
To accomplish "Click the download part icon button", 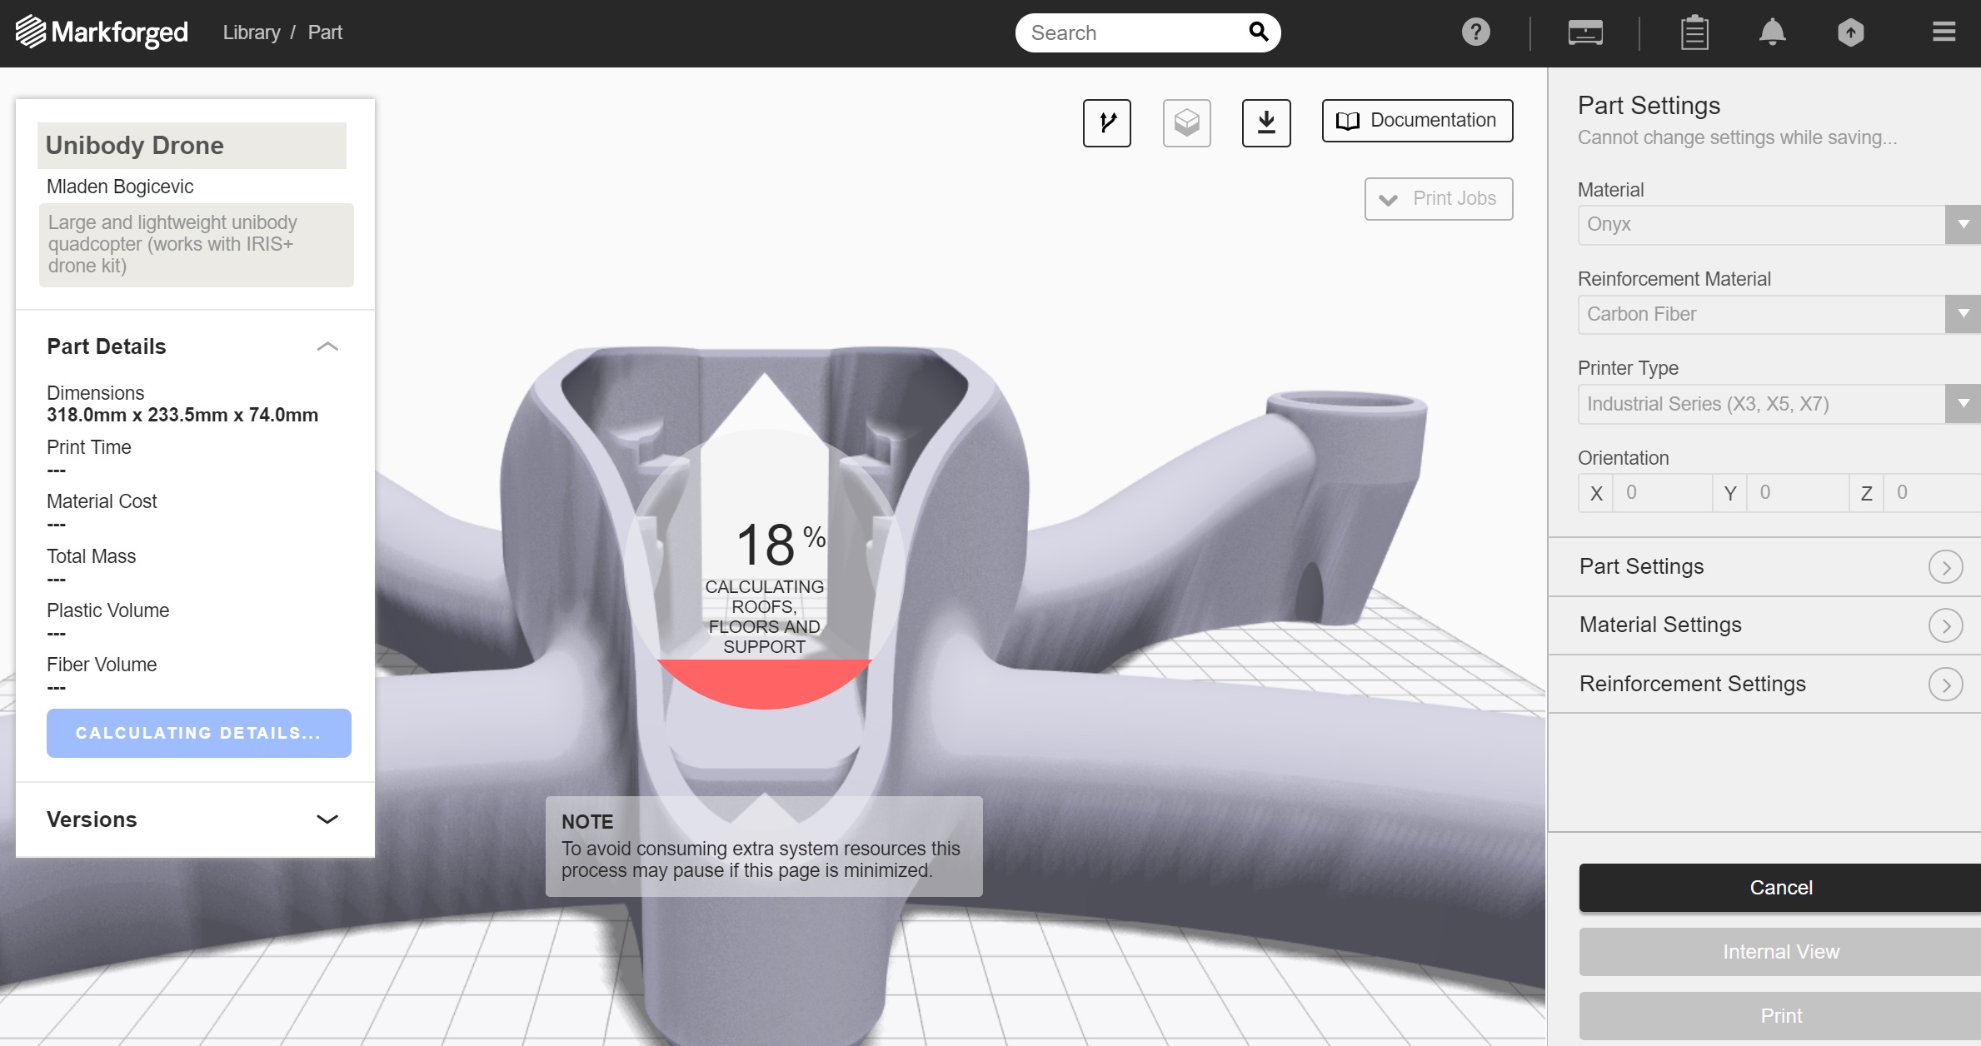I will pyautogui.click(x=1265, y=122).
